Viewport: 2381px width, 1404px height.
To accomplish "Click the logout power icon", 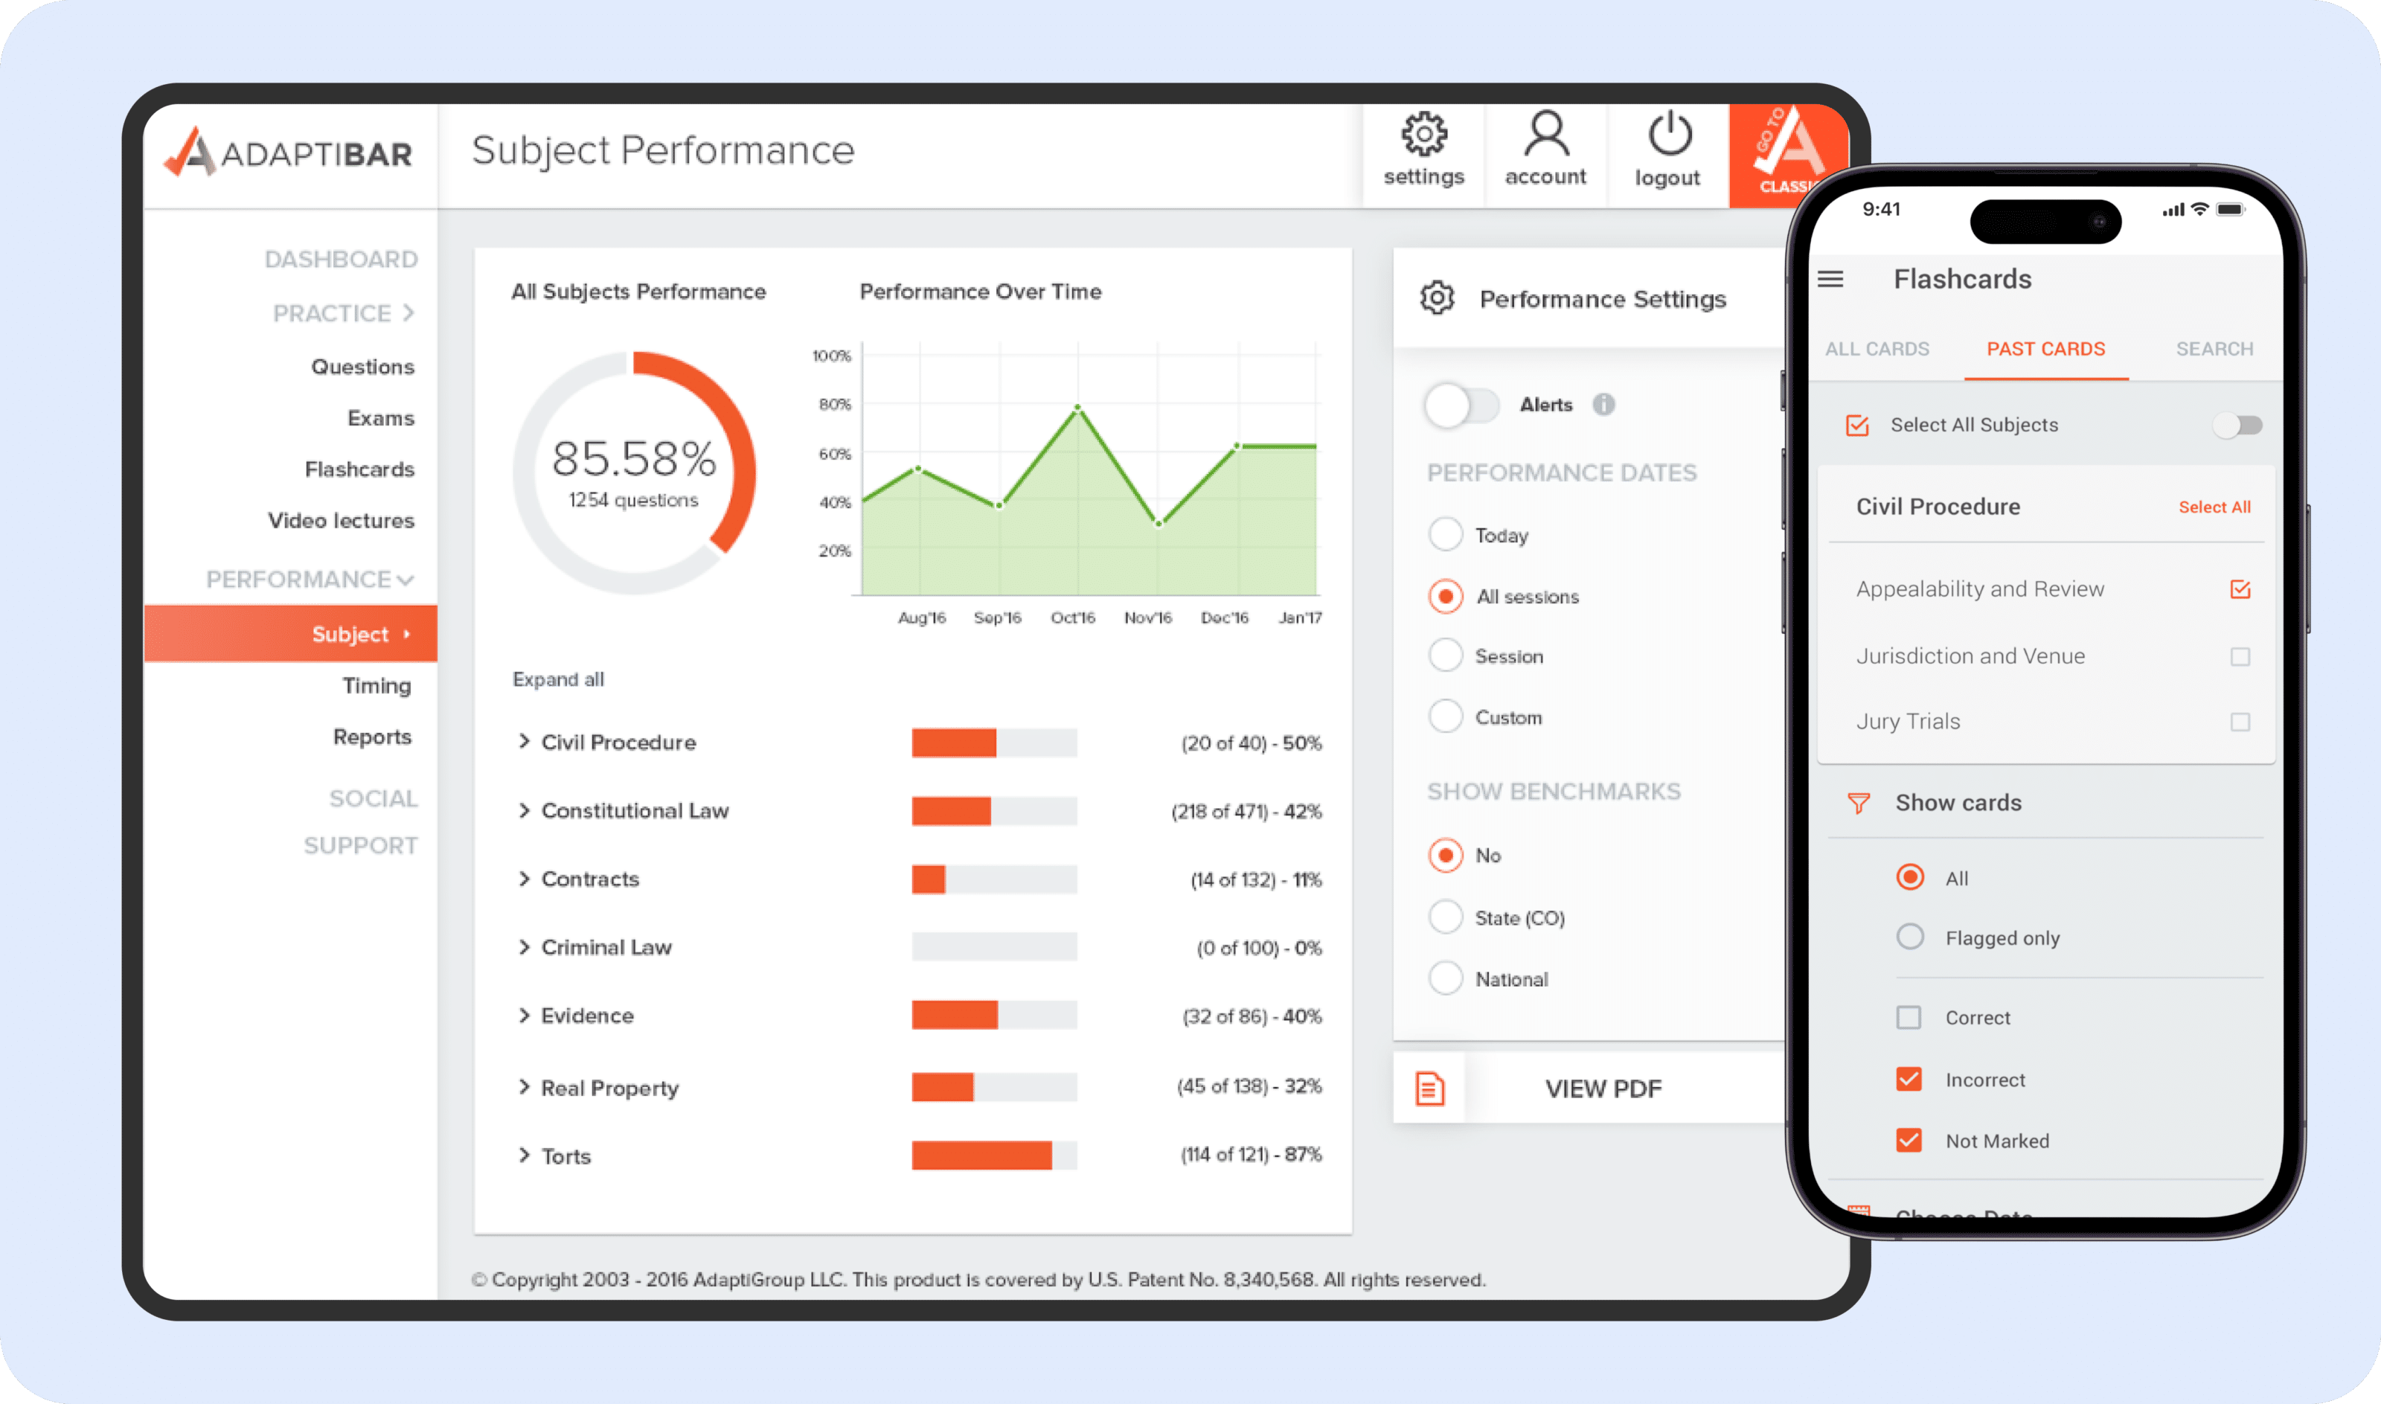I will [x=1669, y=135].
